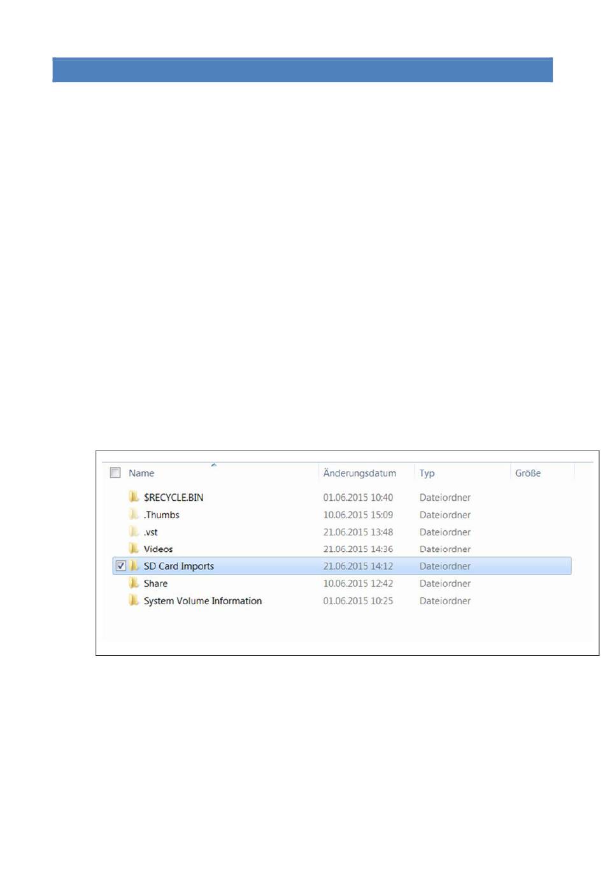Select the SD Card Imports folder name
605x873 pixels.
pyautogui.click(x=179, y=566)
